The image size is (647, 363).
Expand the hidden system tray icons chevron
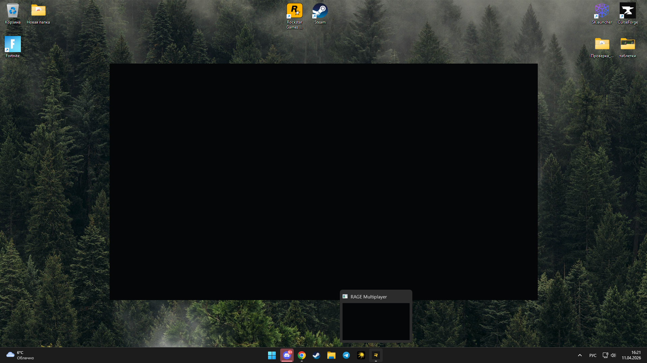[580, 355]
